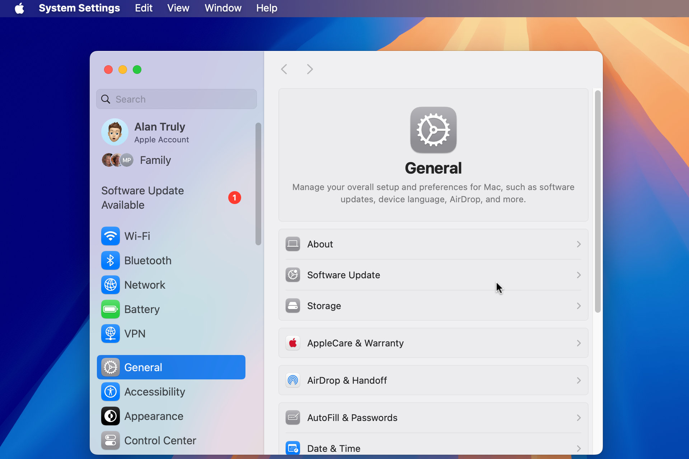Select the Network settings icon
The width and height of the screenshot is (689, 459).
click(x=110, y=285)
